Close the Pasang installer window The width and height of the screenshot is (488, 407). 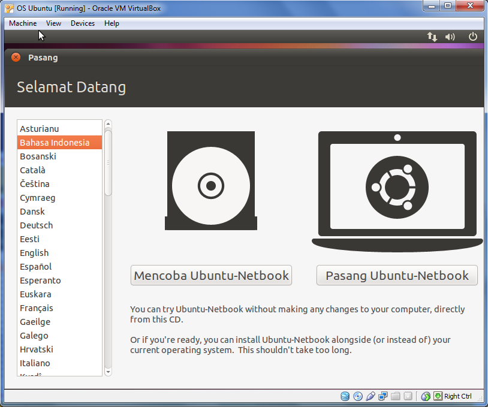(16, 58)
